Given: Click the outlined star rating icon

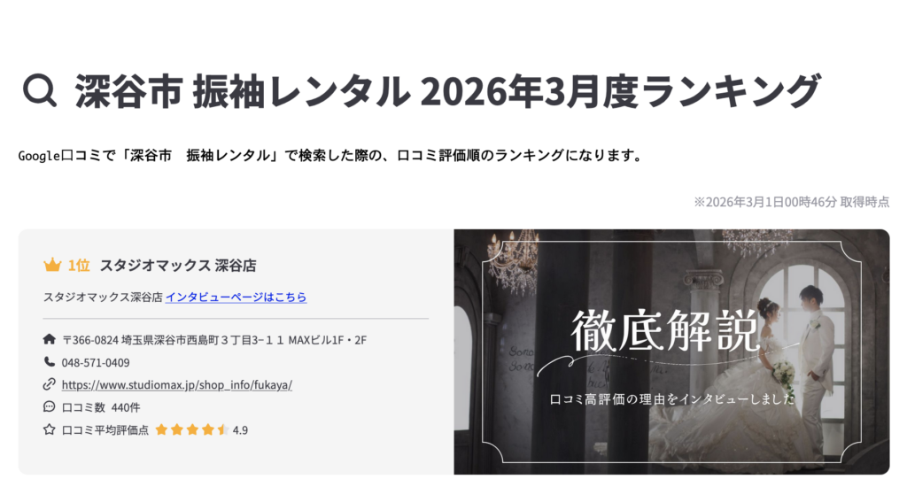Looking at the screenshot, I should click(x=50, y=429).
